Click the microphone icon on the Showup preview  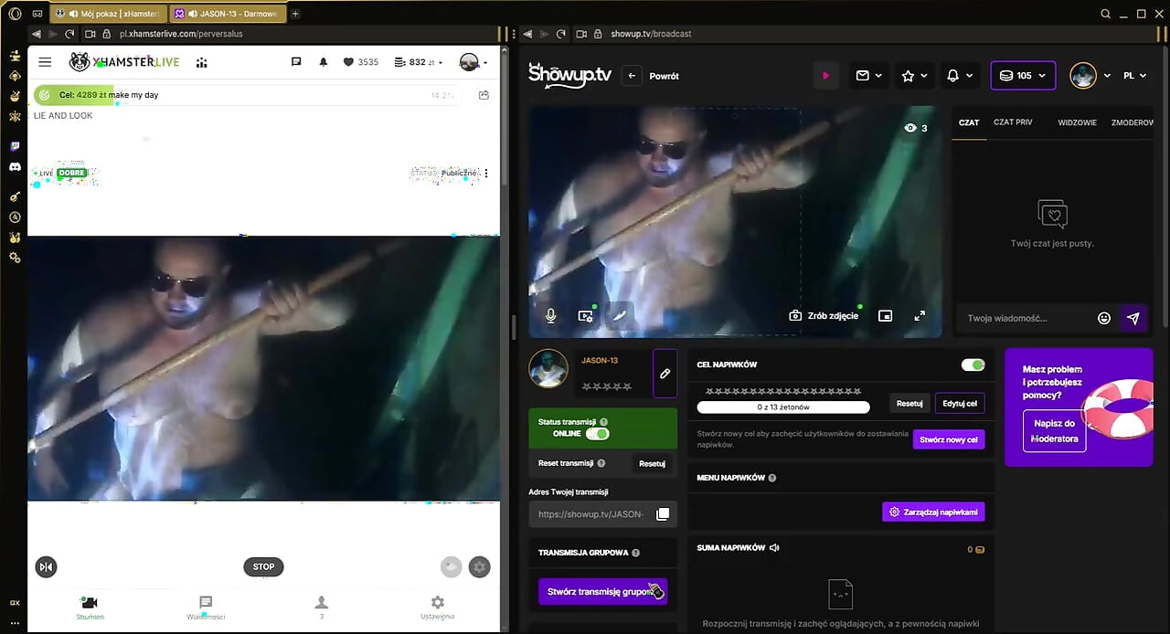[x=550, y=315]
